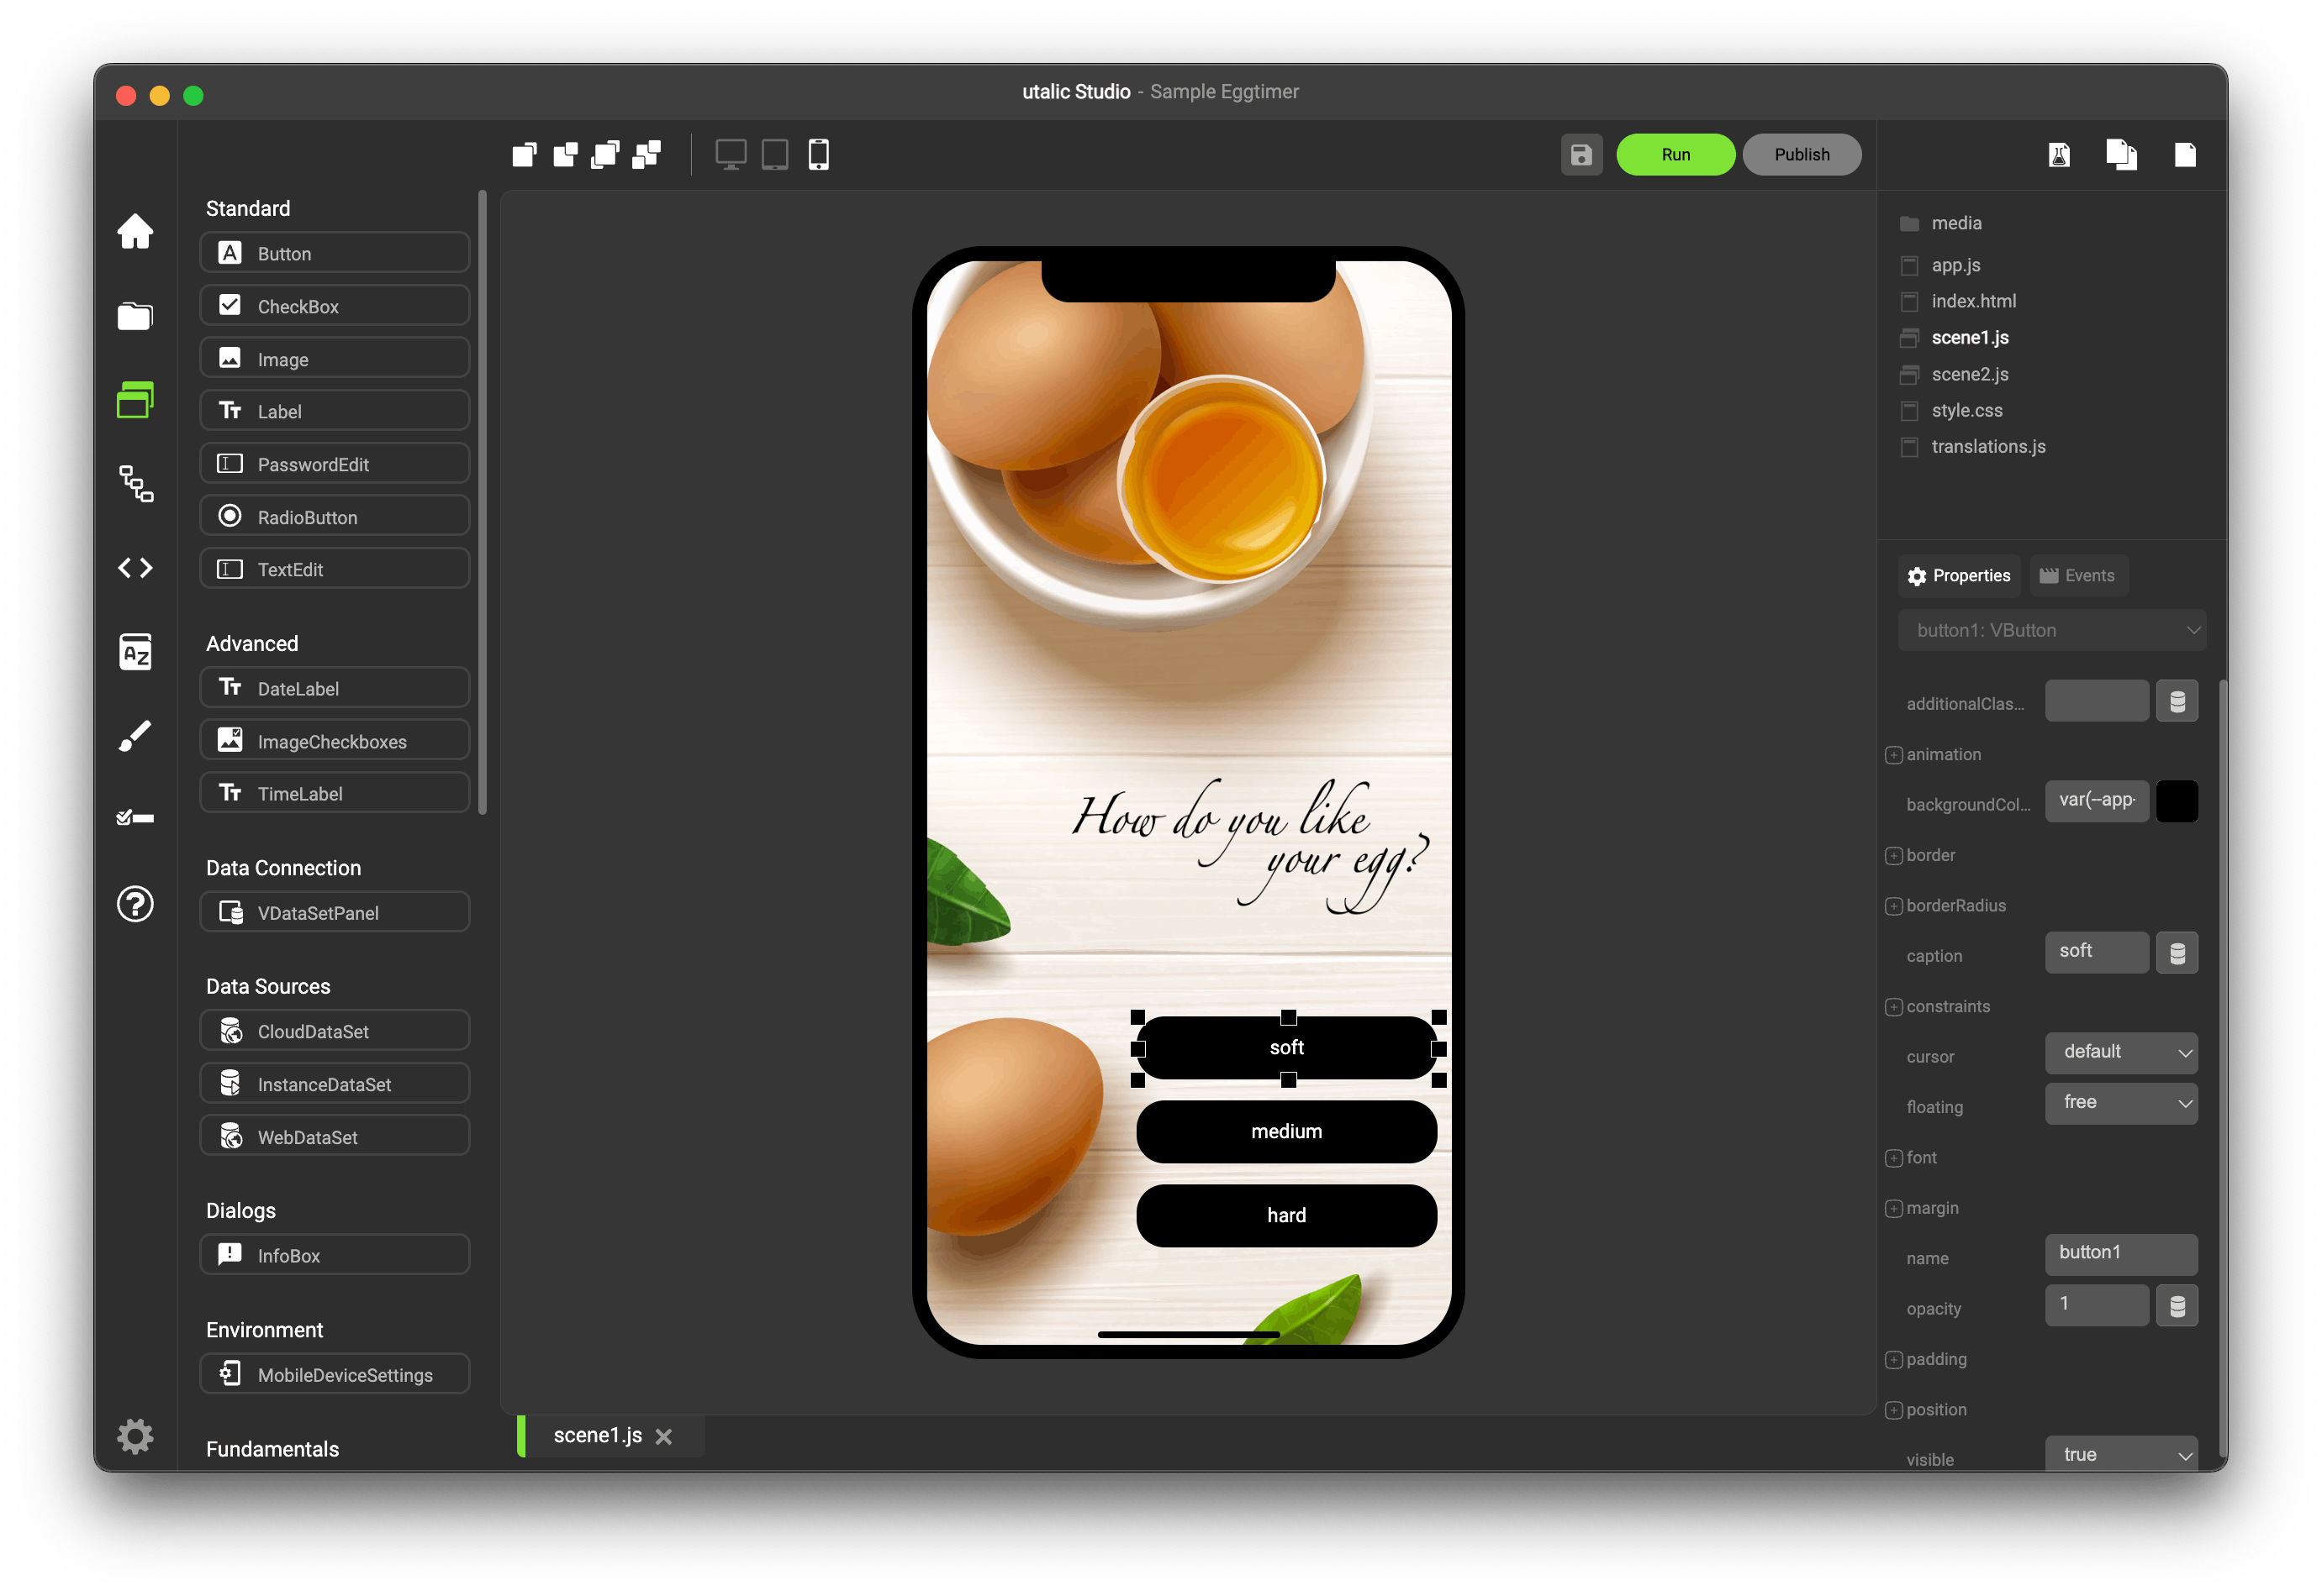
Task: Click the leftmost file icon above file list
Action: pos(2059,154)
